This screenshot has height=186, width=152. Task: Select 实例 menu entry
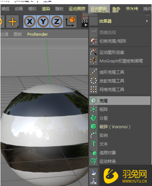pyautogui.click(x=120, y=135)
